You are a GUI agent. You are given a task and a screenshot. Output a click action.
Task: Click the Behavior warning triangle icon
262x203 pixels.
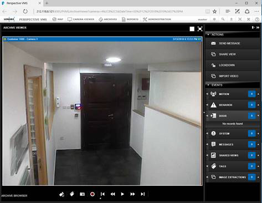(x=213, y=105)
